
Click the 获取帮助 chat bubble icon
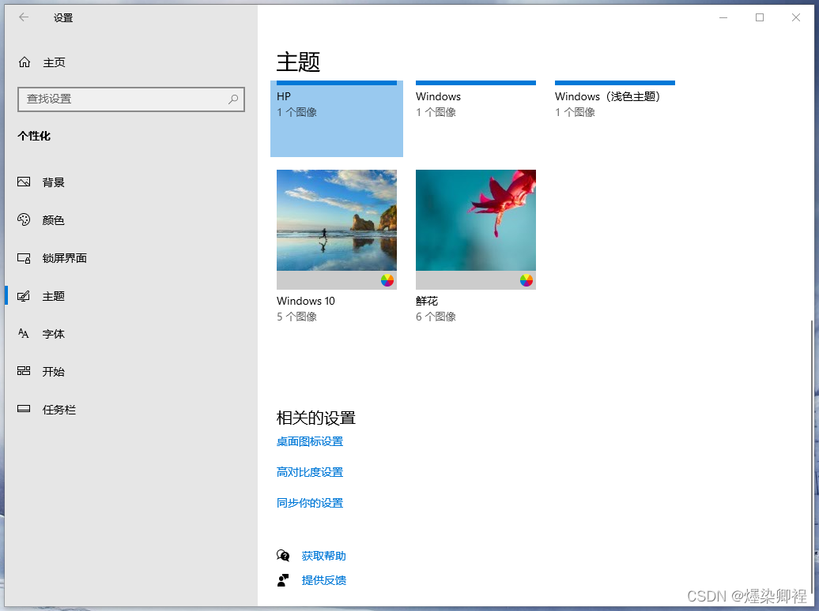click(283, 555)
